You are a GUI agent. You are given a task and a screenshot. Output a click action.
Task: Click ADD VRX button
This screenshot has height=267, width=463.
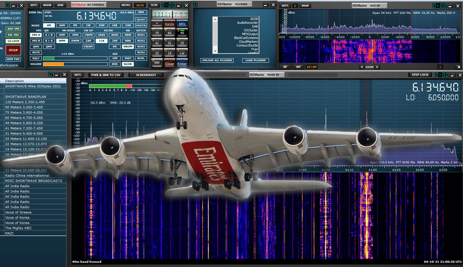[13, 29]
